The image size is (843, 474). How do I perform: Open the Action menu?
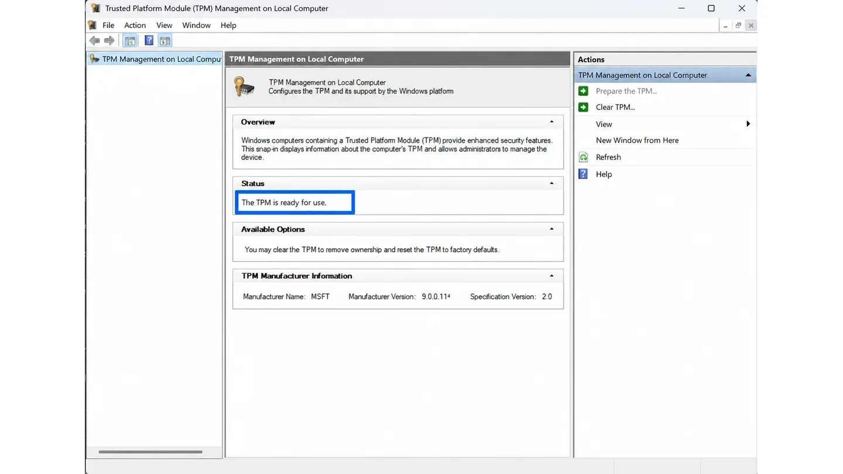pos(135,25)
